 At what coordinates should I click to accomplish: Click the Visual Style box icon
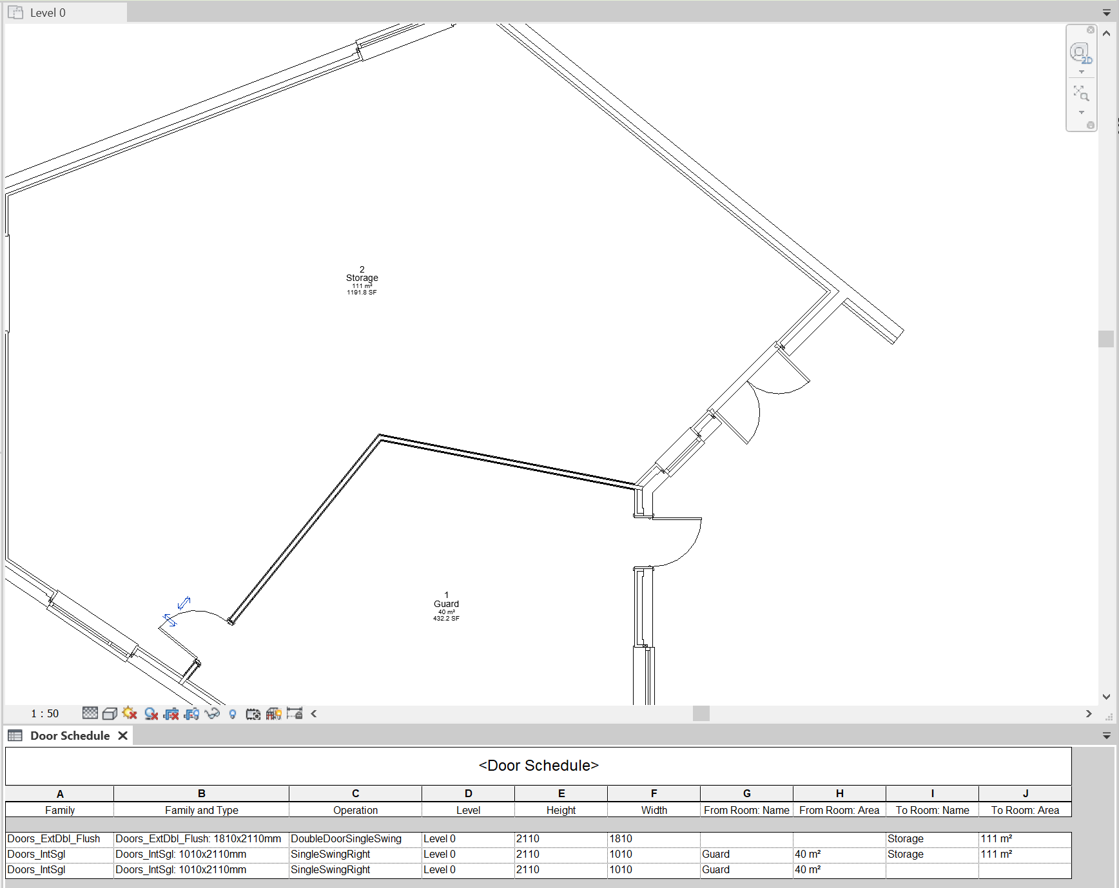click(110, 713)
